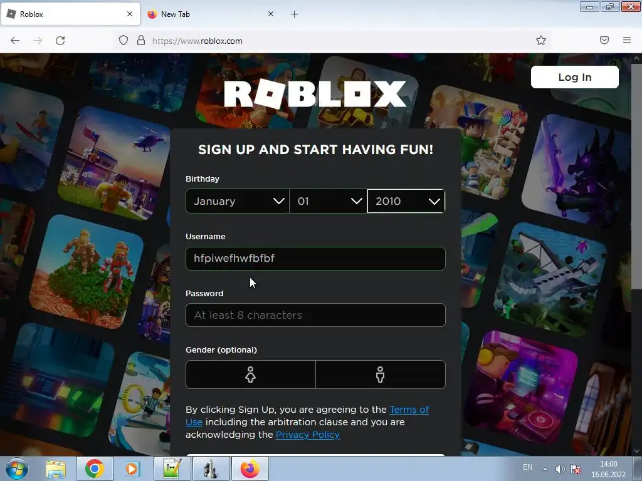
Task: Show hidden system tray icons
Action: coord(545,469)
